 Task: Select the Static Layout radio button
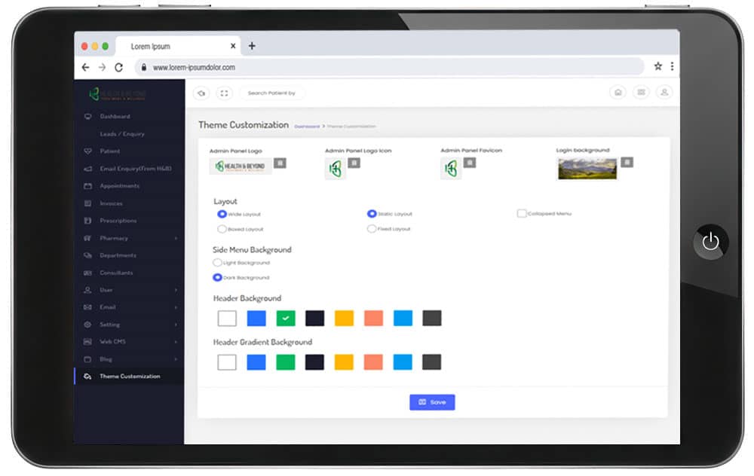tap(372, 214)
